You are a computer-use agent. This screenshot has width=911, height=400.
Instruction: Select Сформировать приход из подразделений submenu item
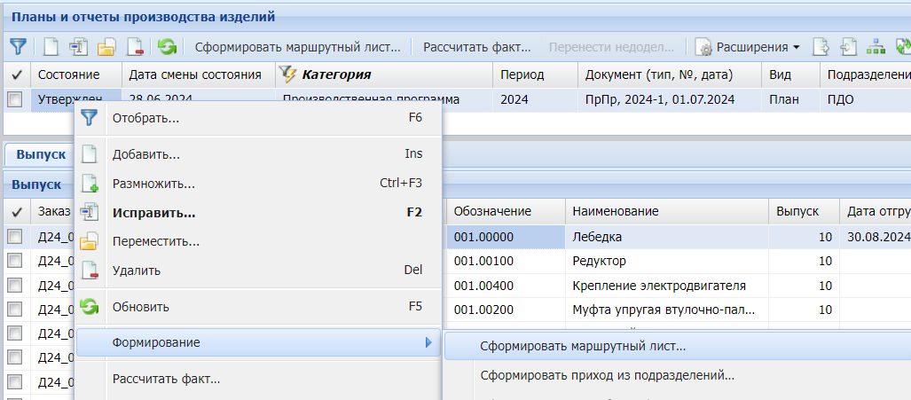607,375
